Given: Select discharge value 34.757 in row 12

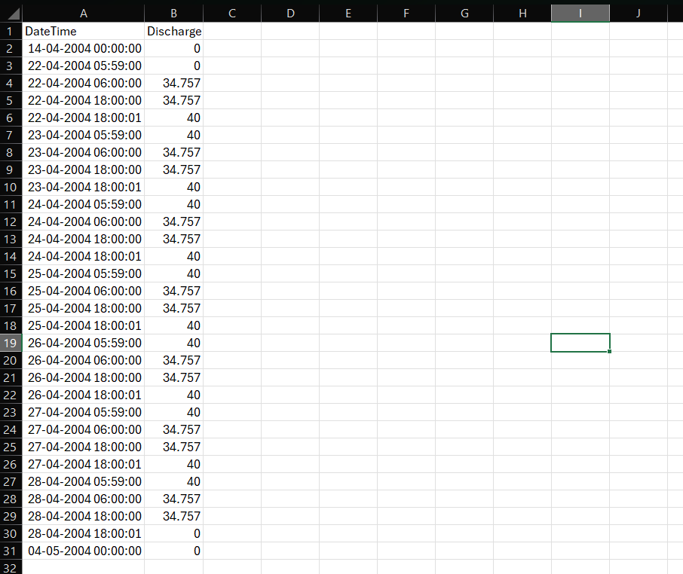Looking at the screenshot, I should click(173, 221).
